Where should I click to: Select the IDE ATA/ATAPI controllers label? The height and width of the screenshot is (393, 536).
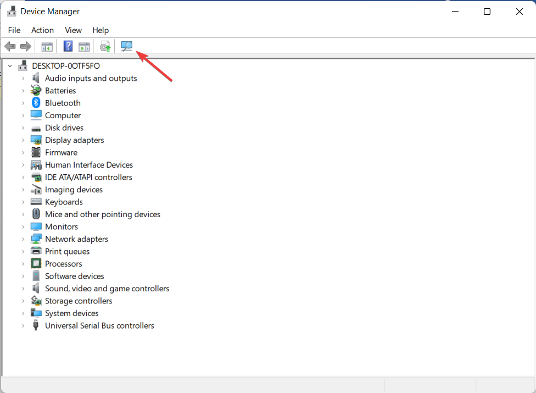click(88, 177)
